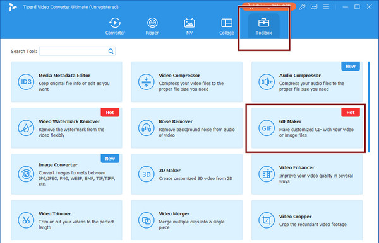Click "Crop the redundant video footage" text
The height and width of the screenshot is (243, 379).
(313, 225)
